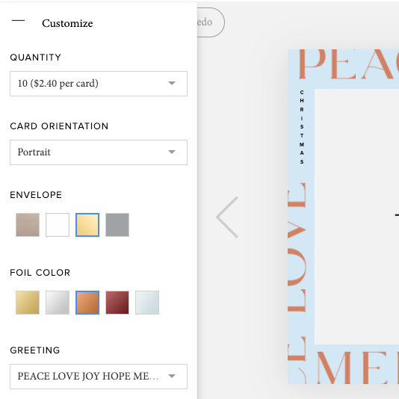Pick the burgundy red foil color

coord(117,303)
